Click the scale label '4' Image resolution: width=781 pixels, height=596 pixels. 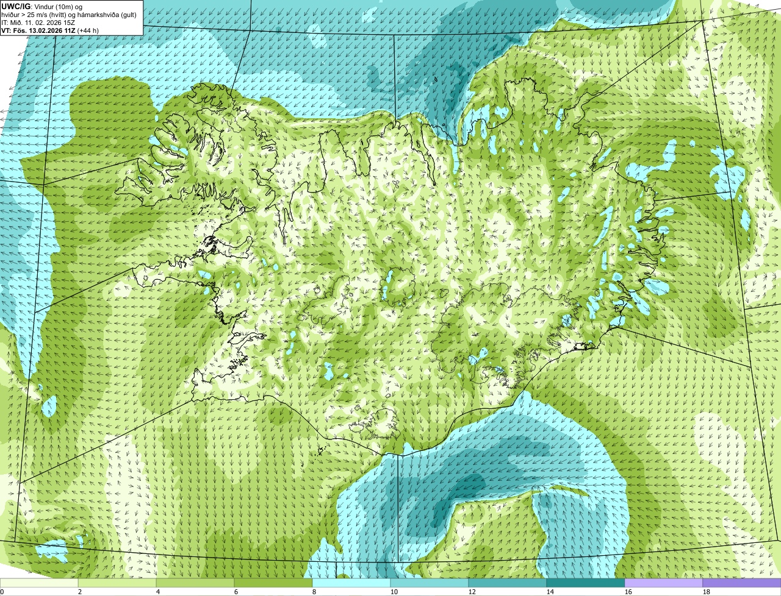click(158, 591)
